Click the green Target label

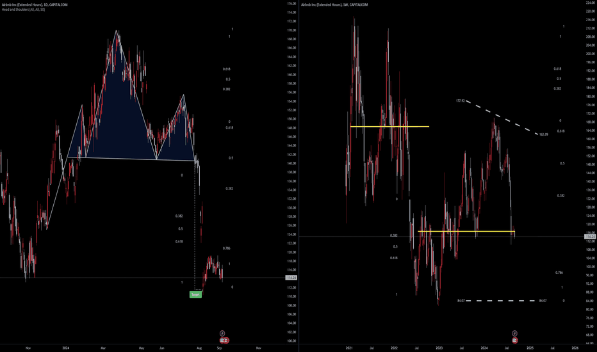point(195,294)
